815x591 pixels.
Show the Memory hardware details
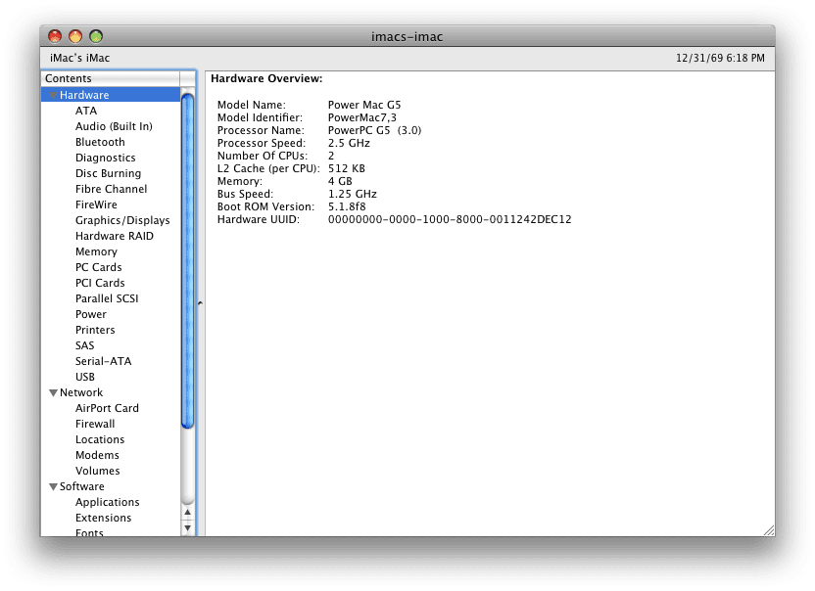(96, 251)
